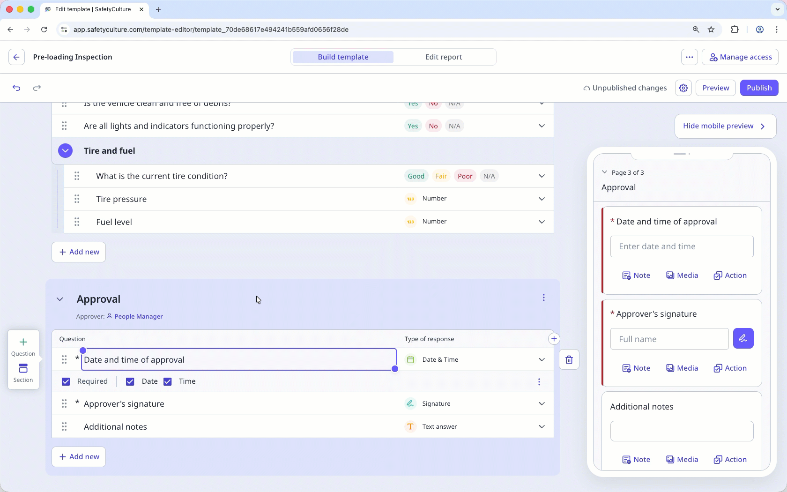The image size is (787, 492).
Task: Add a new Section from the side panel
Action: tap(23, 373)
